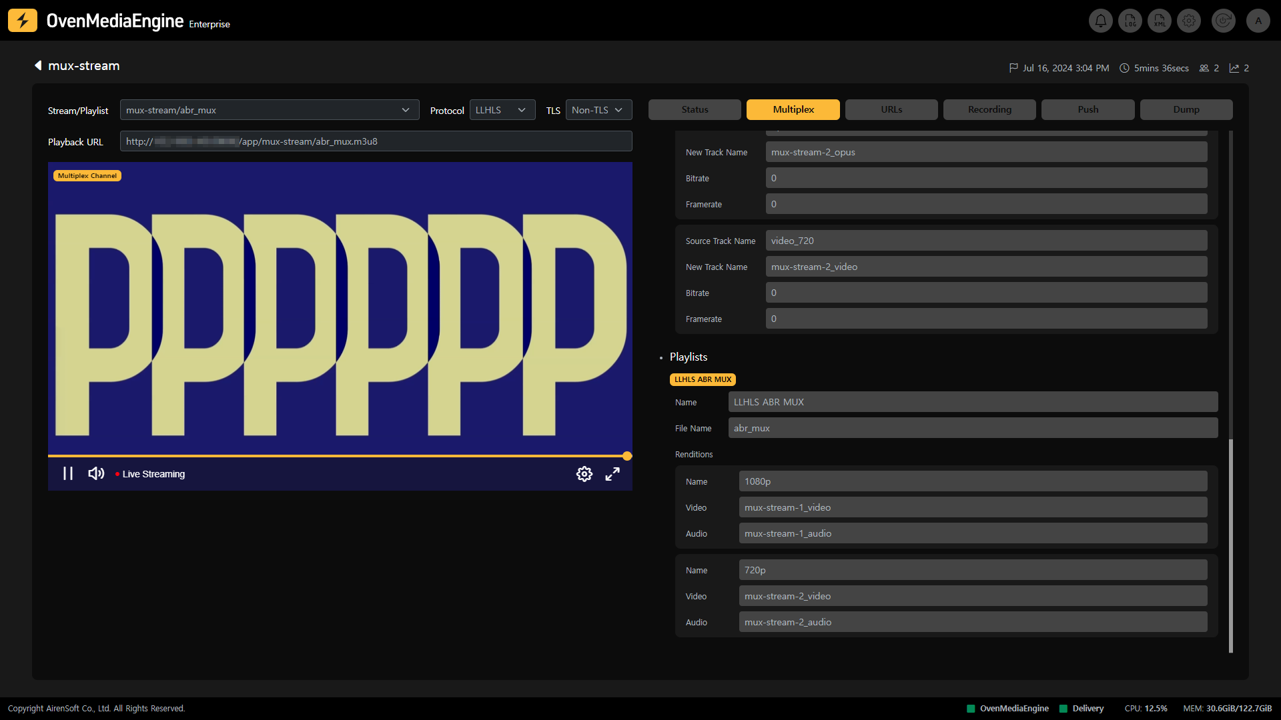This screenshot has height=720, width=1281.
Task: Switch to the Recording tab
Action: (989, 109)
